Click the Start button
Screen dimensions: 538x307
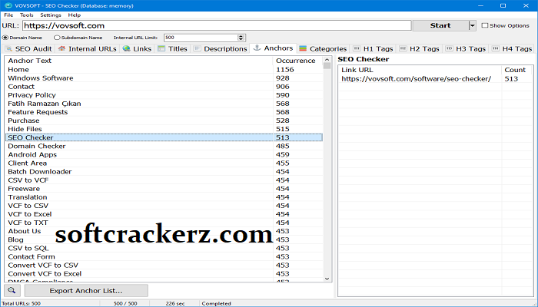440,25
